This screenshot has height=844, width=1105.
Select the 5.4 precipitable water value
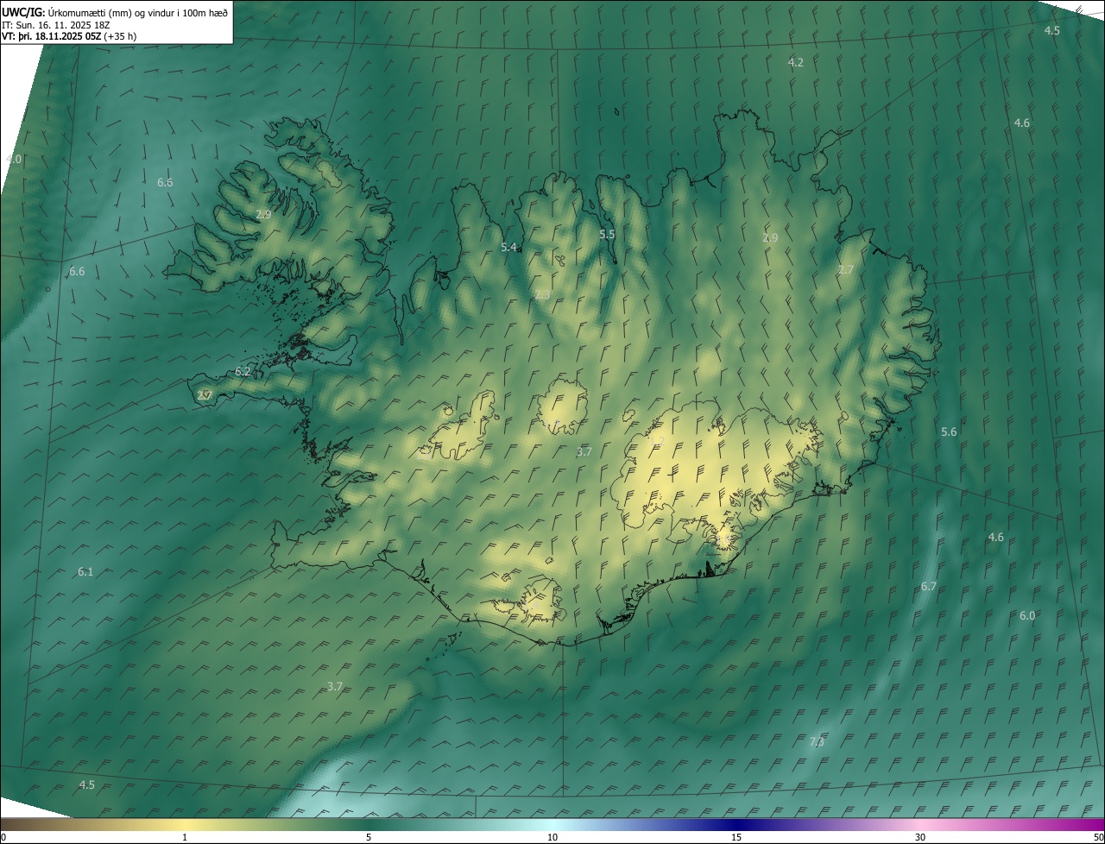[509, 248]
